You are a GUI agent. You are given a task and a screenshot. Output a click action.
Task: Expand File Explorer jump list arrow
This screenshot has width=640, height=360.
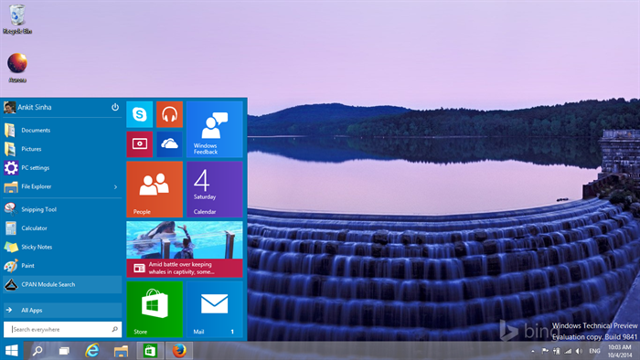115,186
